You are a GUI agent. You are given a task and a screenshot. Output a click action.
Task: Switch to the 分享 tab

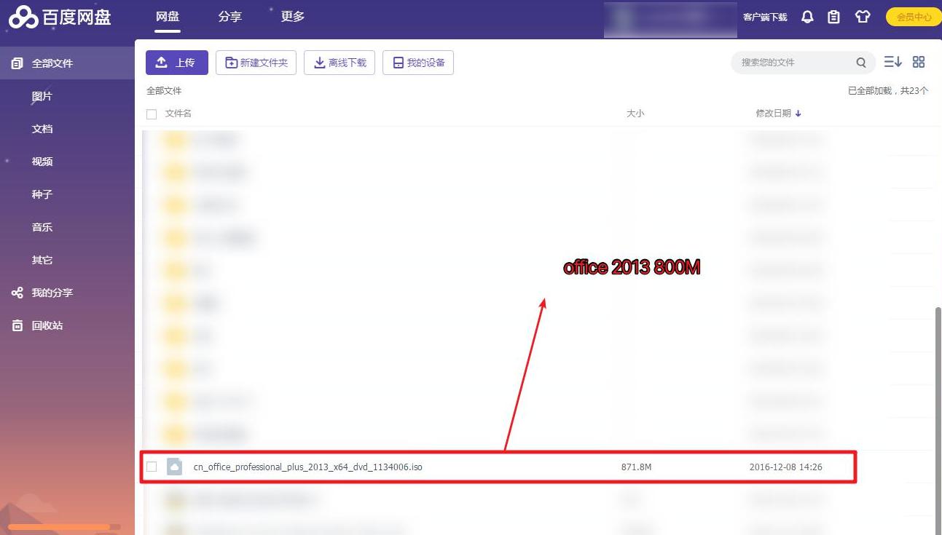point(230,16)
